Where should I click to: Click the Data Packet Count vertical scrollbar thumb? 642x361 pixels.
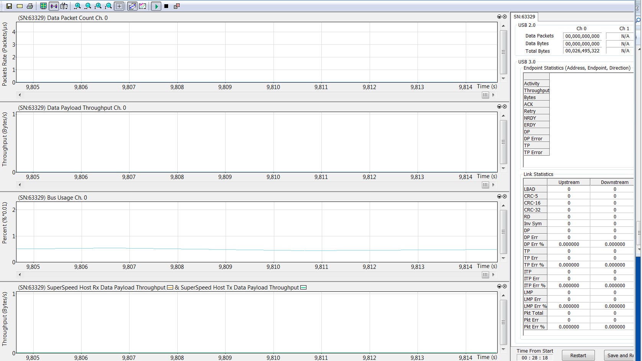[x=504, y=52]
